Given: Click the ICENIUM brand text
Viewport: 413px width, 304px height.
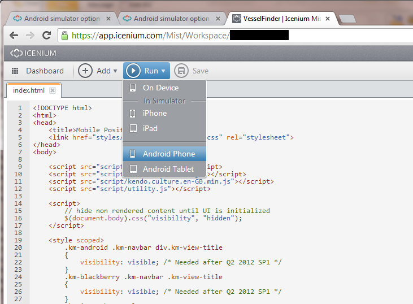Looking at the screenshot, I should click(x=40, y=53).
